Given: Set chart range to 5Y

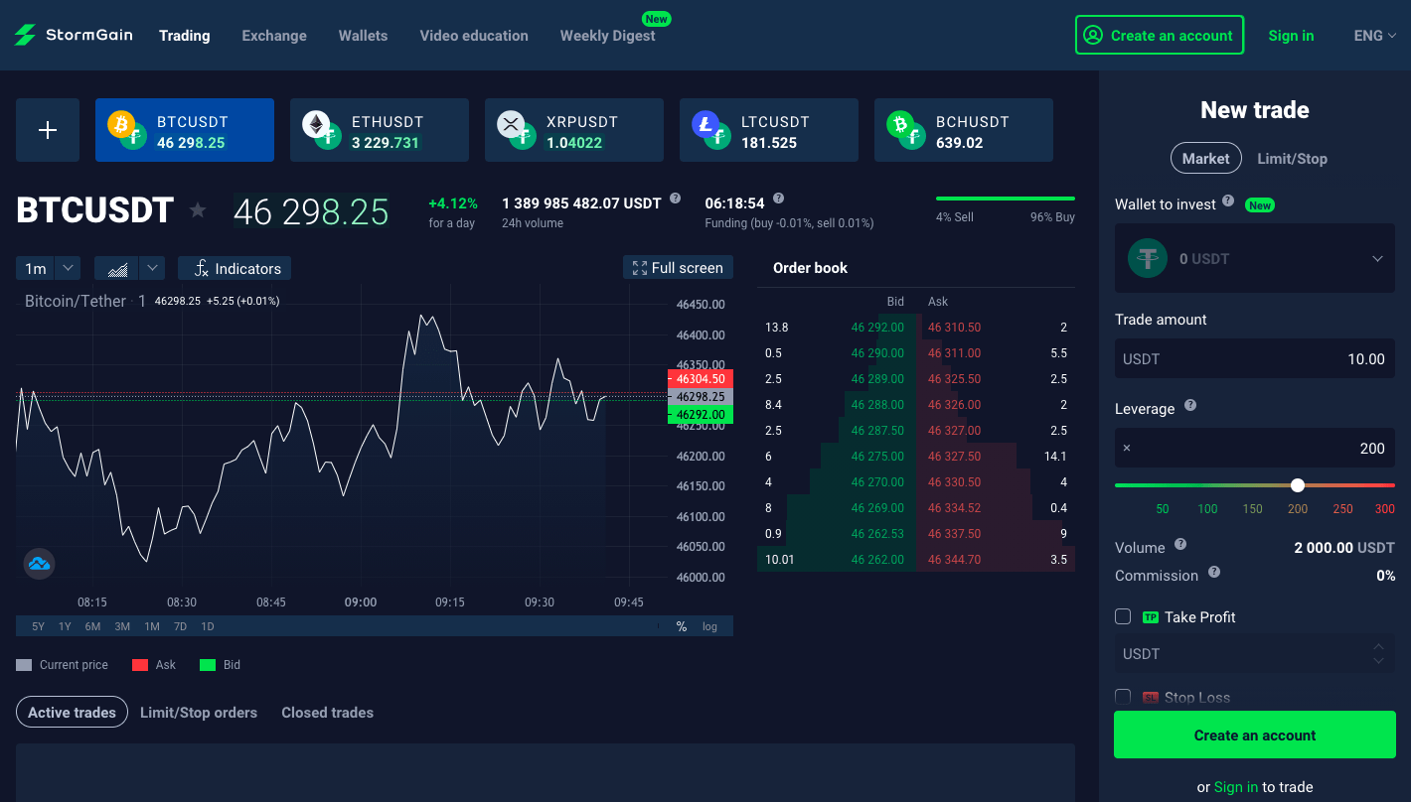Looking at the screenshot, I should 38,626.
